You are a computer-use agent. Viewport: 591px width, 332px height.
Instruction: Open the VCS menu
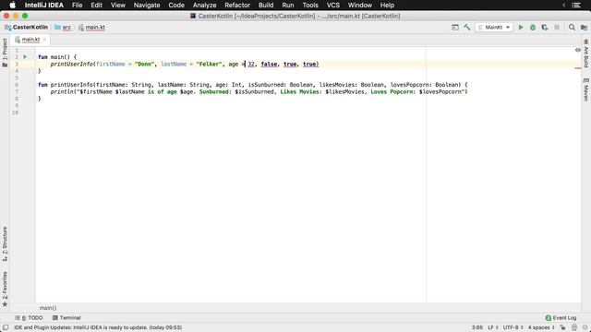[x=332, y=6]
